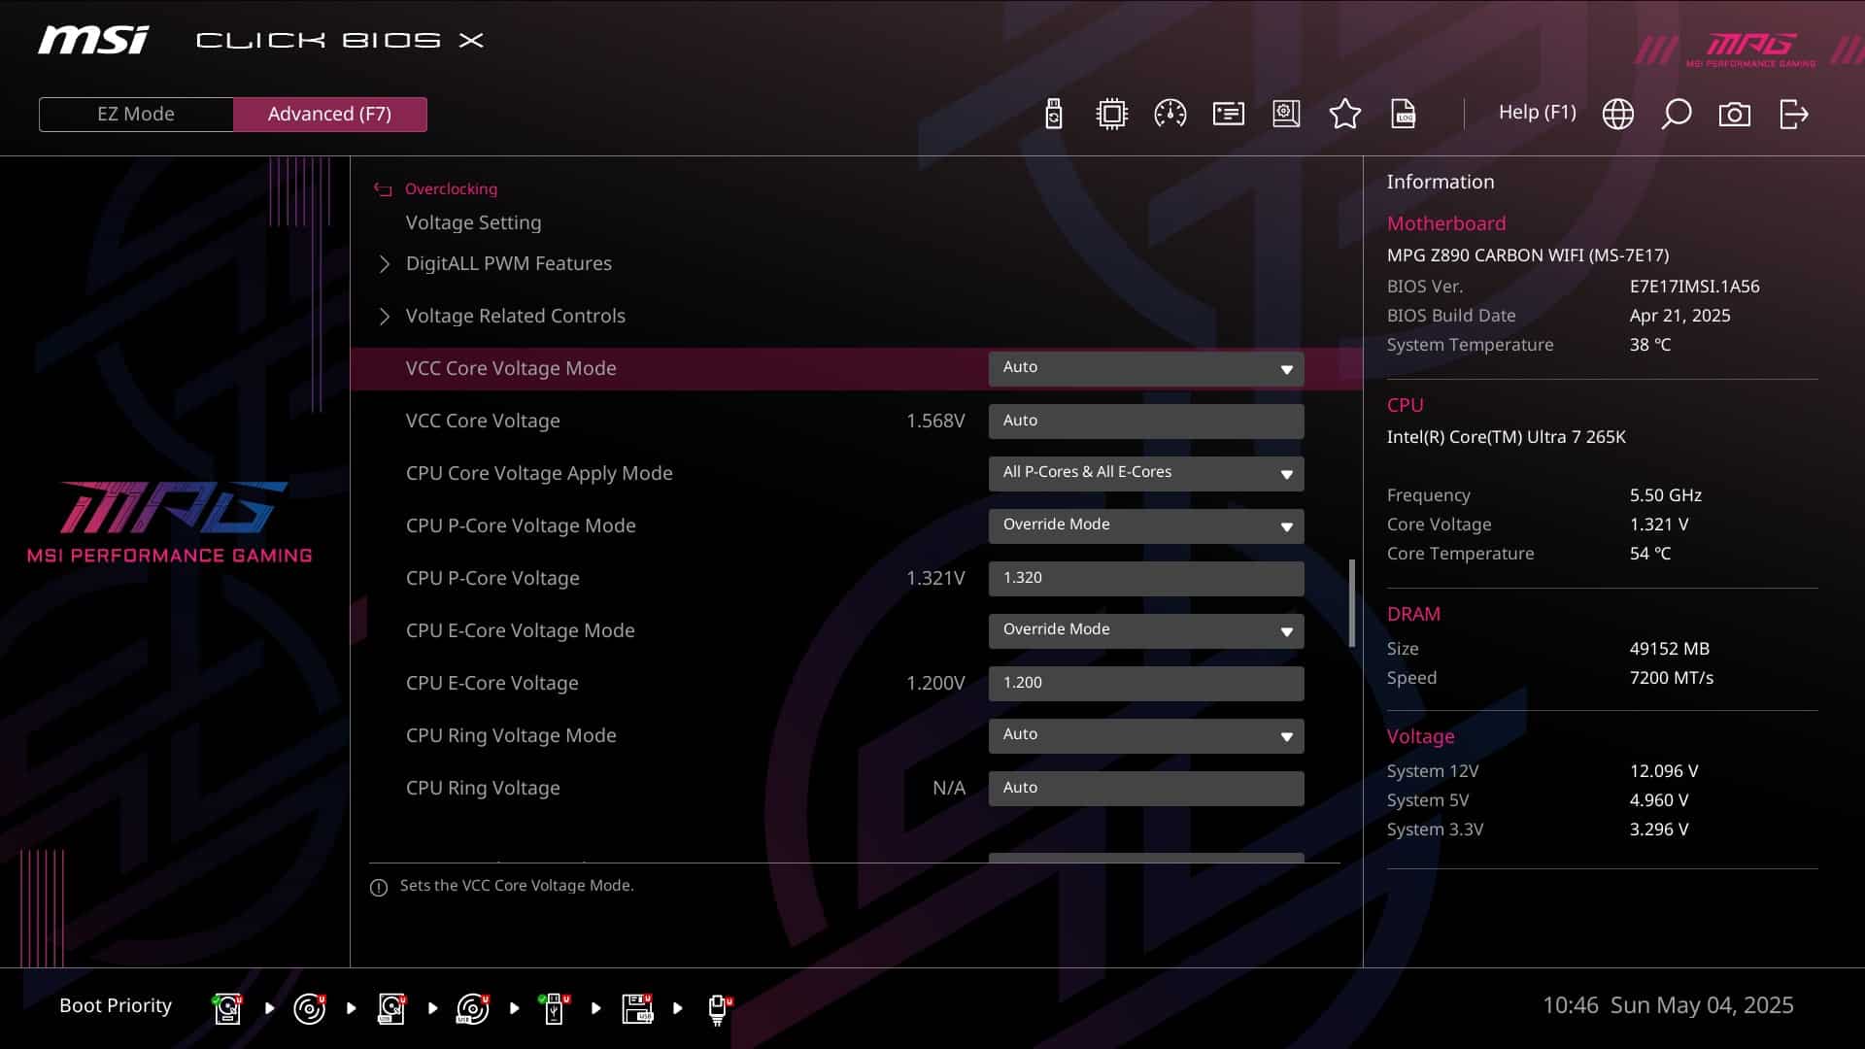Select the USB floppy boot device icon
The image size is (1865, 1049).
(637, 1008)
